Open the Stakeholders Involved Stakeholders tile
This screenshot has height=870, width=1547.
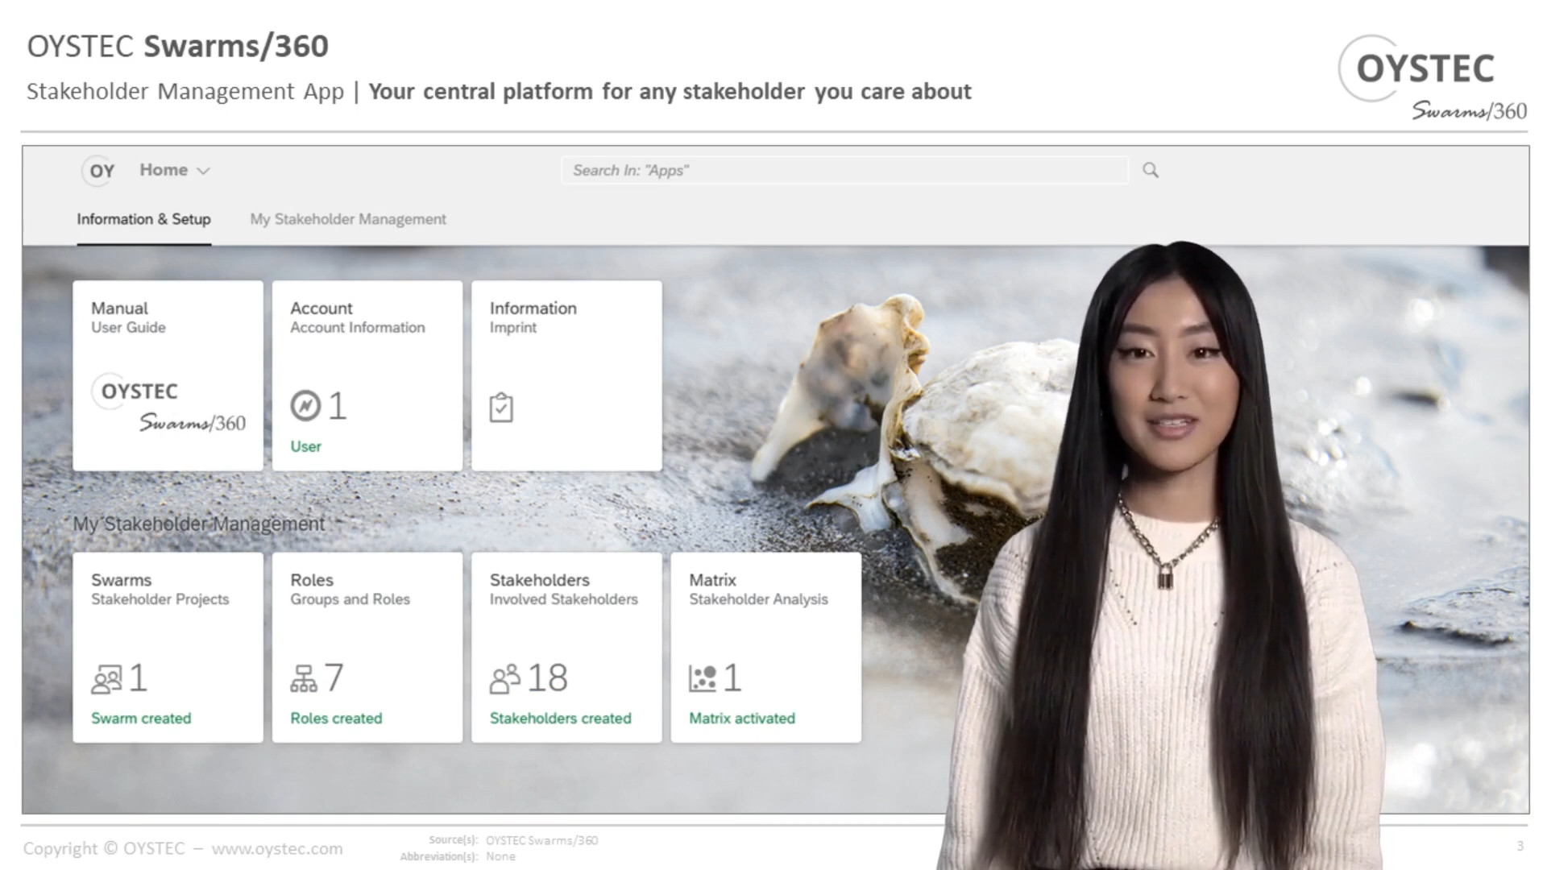click(566, 648)
